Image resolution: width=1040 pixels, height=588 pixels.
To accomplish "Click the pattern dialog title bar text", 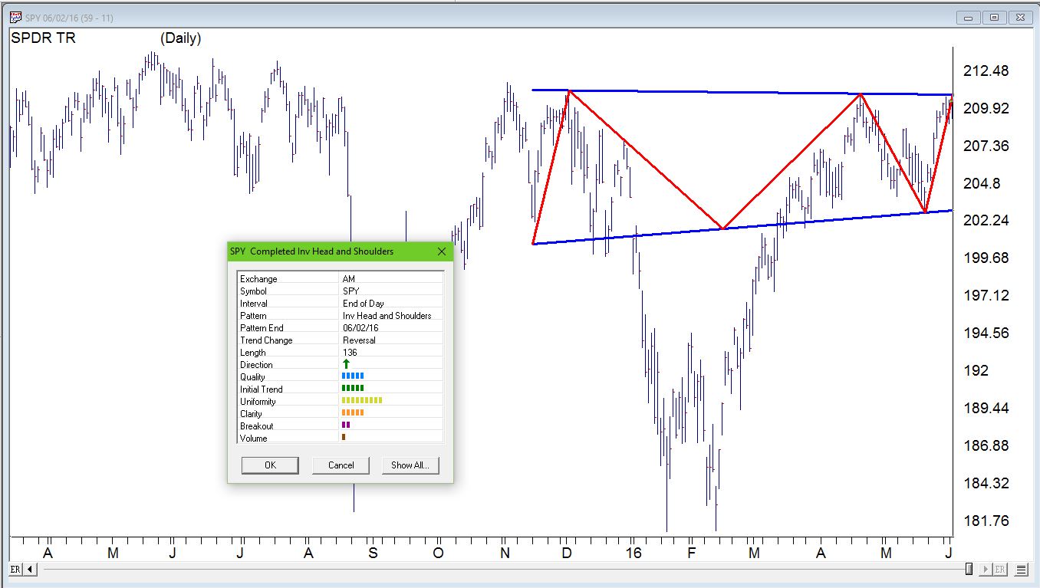I will (x=311, y=251).
